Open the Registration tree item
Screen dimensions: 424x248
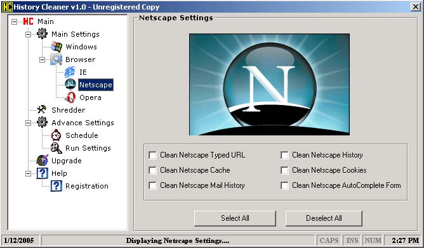pyautogui.click(x=87, y=186)
